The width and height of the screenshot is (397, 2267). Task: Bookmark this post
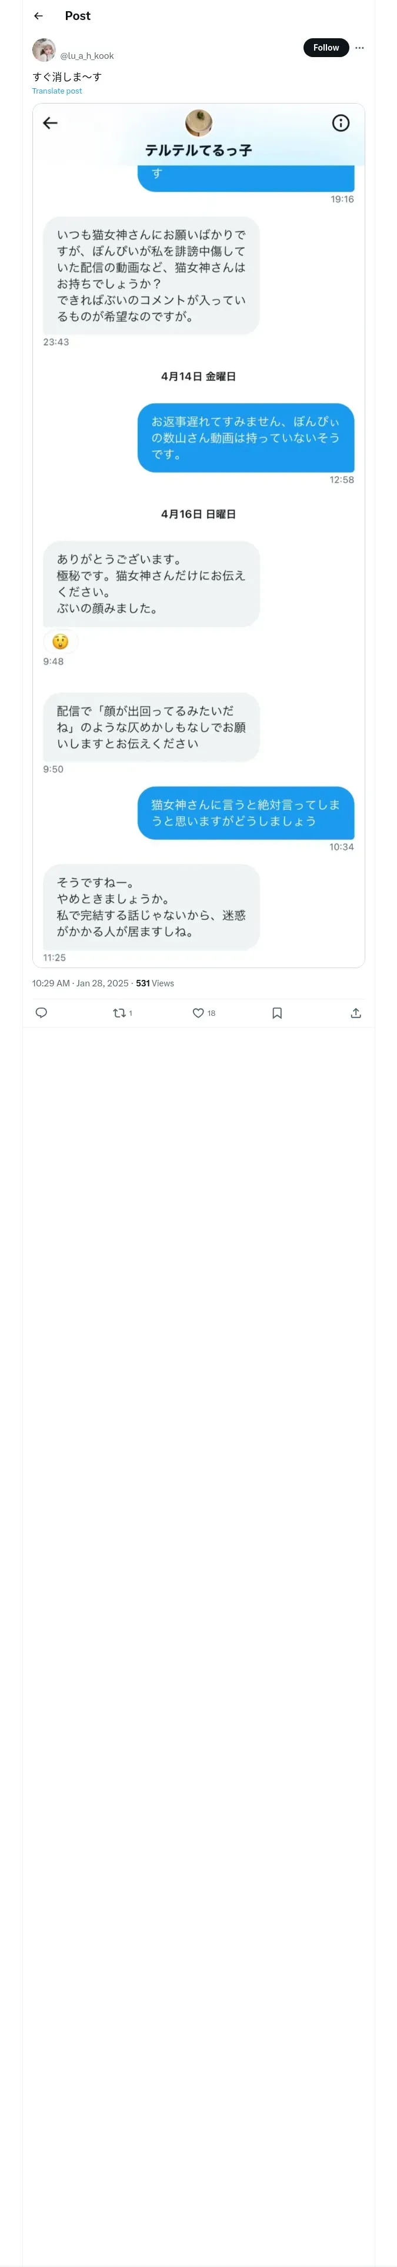(x=277, y=1013)
